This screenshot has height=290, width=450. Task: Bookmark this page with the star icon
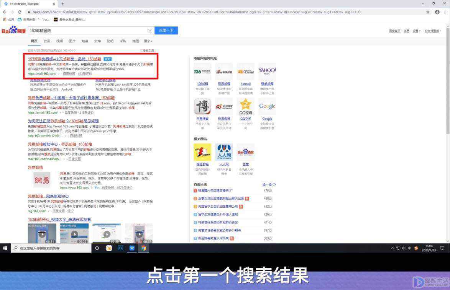428,12
